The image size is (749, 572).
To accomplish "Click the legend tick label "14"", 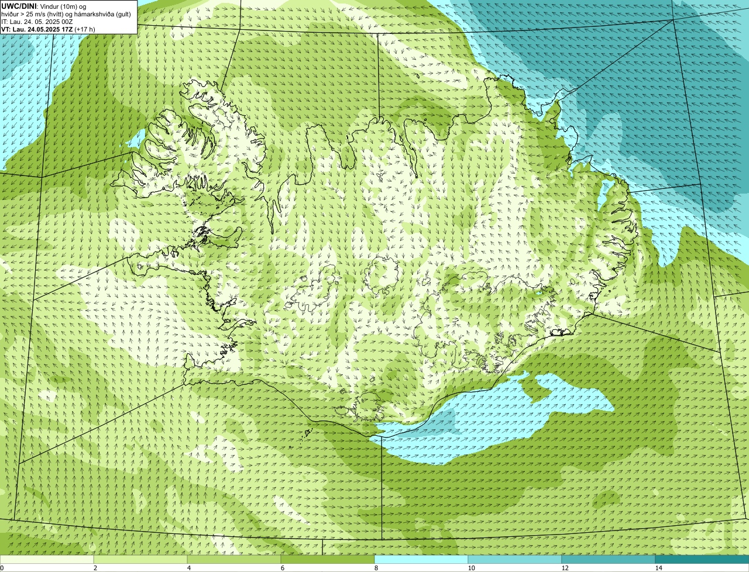I will point(658,568).
